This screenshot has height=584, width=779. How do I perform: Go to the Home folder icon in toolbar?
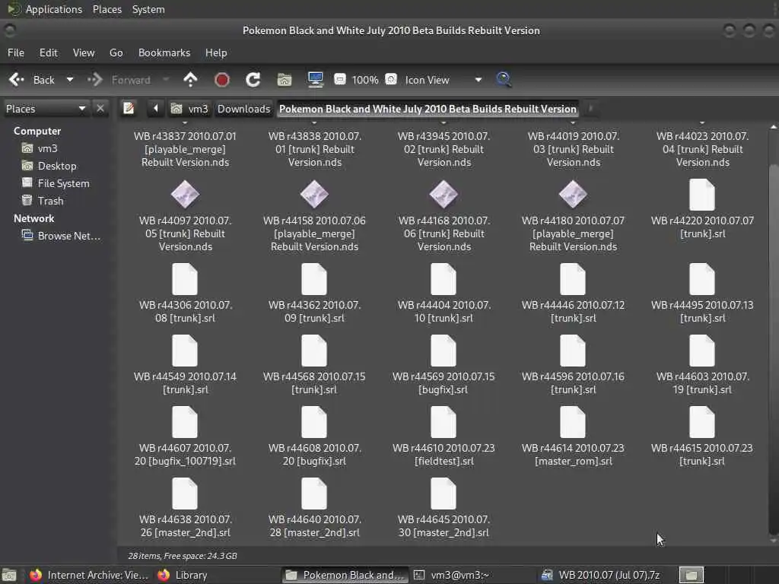pyautogui.click(x=285, y=79)
